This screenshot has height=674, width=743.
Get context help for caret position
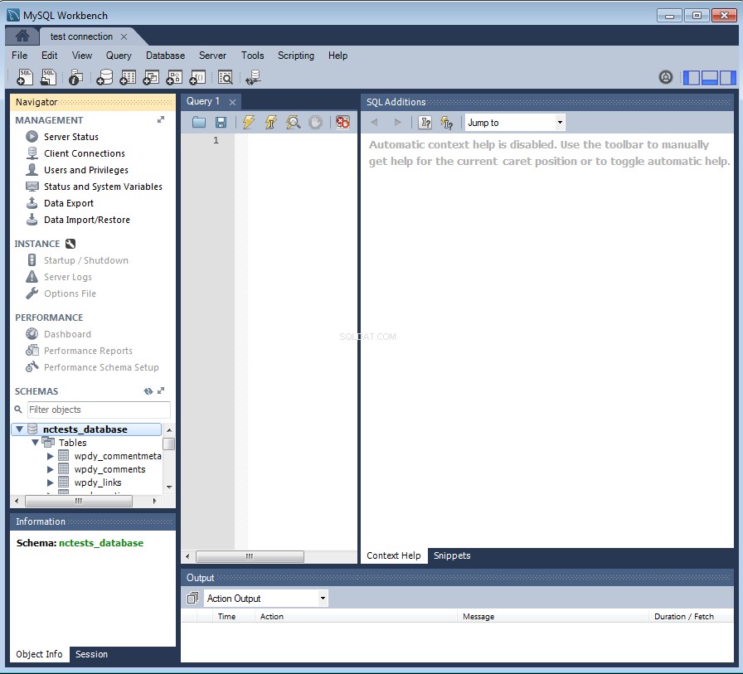pos(425,123)
